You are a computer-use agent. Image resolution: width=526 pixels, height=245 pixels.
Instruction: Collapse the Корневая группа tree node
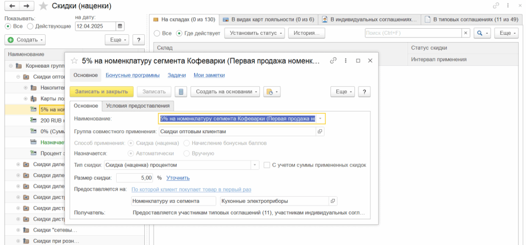(12, 66)
